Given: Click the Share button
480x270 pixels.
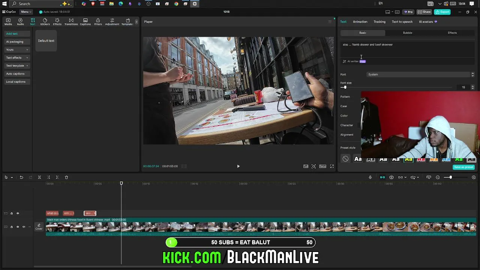Looking at the screenshot, I should pyautogui.click(x=424, y=12).
